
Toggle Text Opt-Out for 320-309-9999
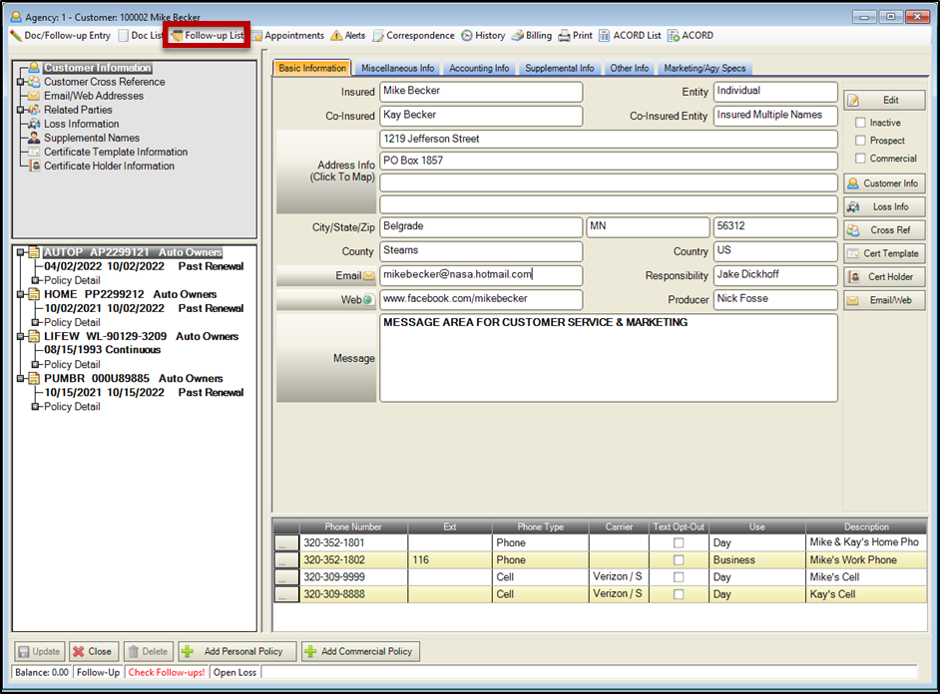[x=679, y=577]
